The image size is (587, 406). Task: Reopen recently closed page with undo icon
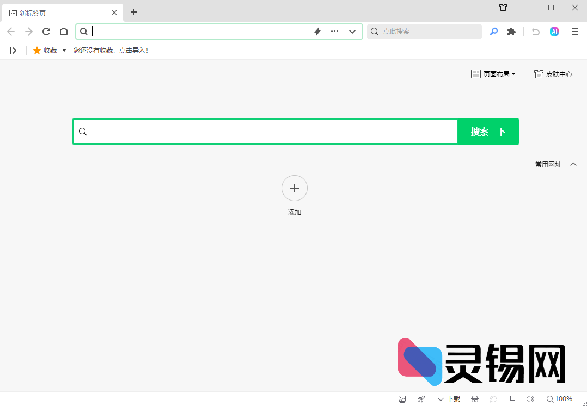(535, 32)
